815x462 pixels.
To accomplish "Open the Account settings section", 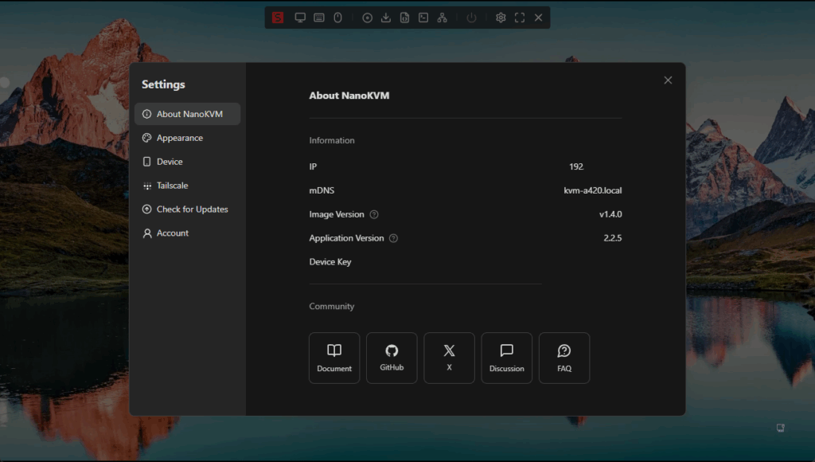I will (x=173, y=233).
